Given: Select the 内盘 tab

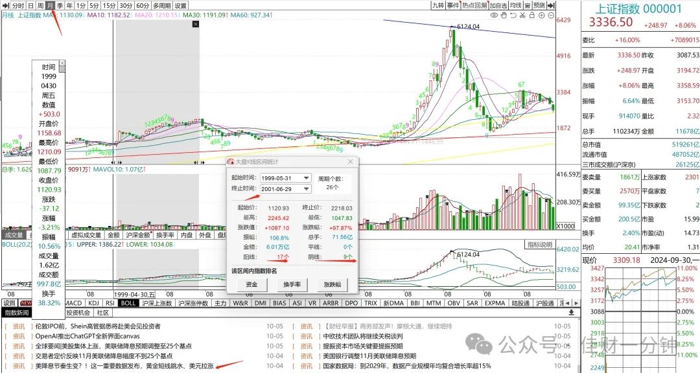Looking at the screenshot, I should (187, 235).
